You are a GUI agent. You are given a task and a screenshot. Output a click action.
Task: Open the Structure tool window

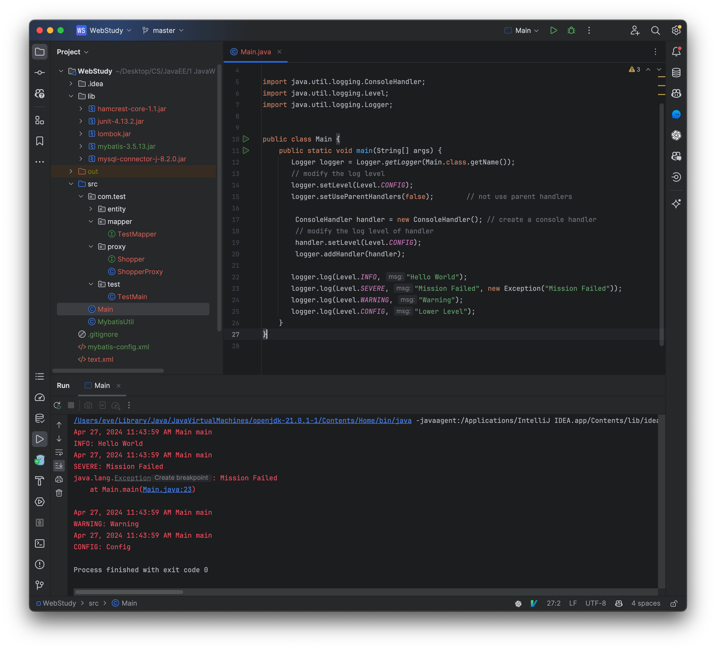click(40, 120)
